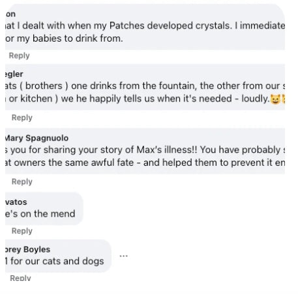Select the "story of Max's illness" comment text

(145, 150)
